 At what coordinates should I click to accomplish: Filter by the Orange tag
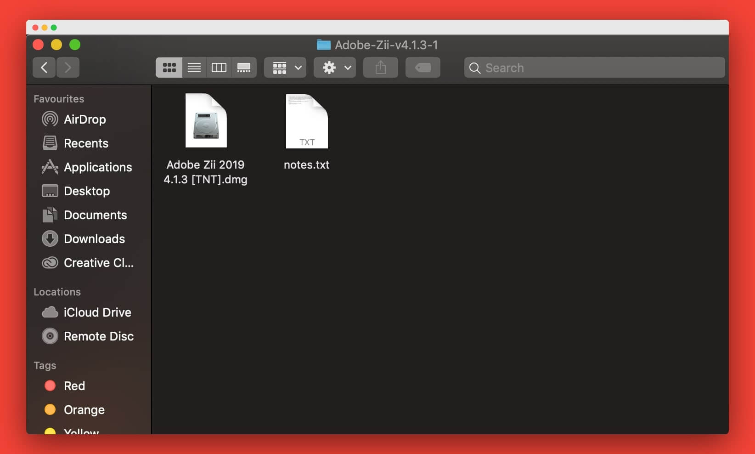click(x=84, y=410)
